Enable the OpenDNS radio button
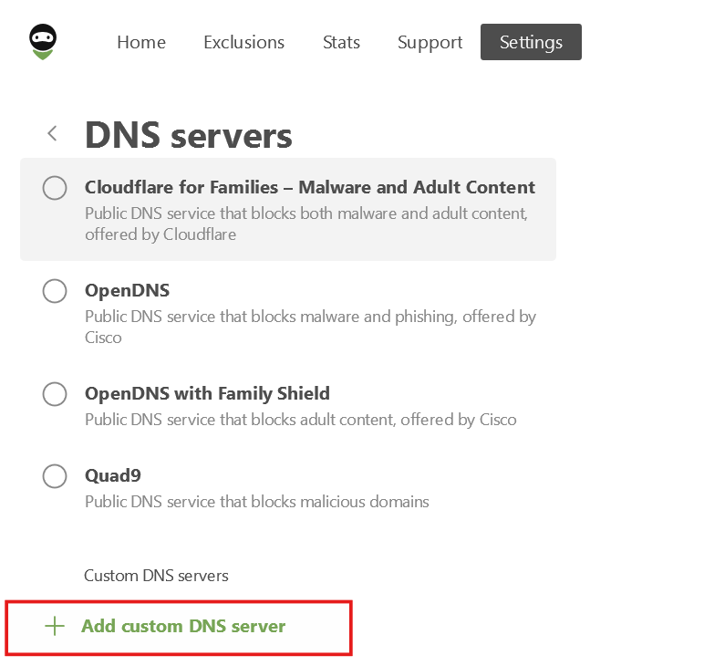 point(55,291)
